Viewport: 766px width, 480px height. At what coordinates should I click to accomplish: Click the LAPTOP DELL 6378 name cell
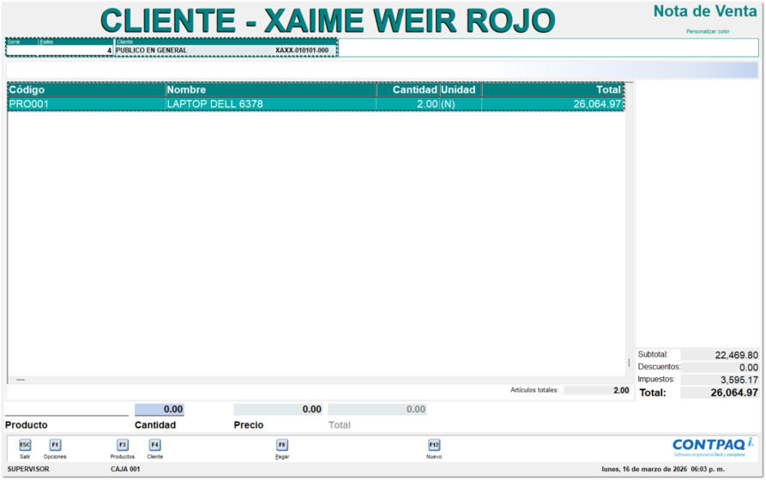click(271, 104)
